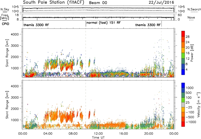Click the 'normal (fast) 151 RF' label
Image resolution: width=201 pixels, height=139 pixels.
click(104, 23)
